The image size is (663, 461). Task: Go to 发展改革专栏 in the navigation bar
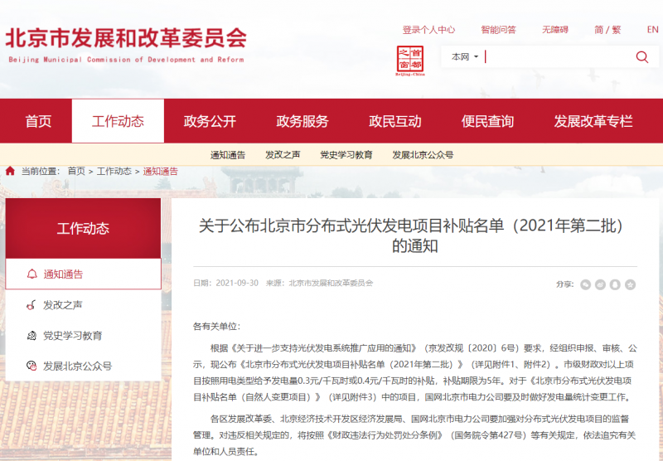(x=593, y=121)
